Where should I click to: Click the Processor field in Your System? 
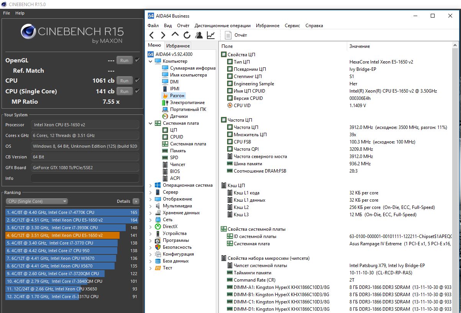[x=85, y=125]
